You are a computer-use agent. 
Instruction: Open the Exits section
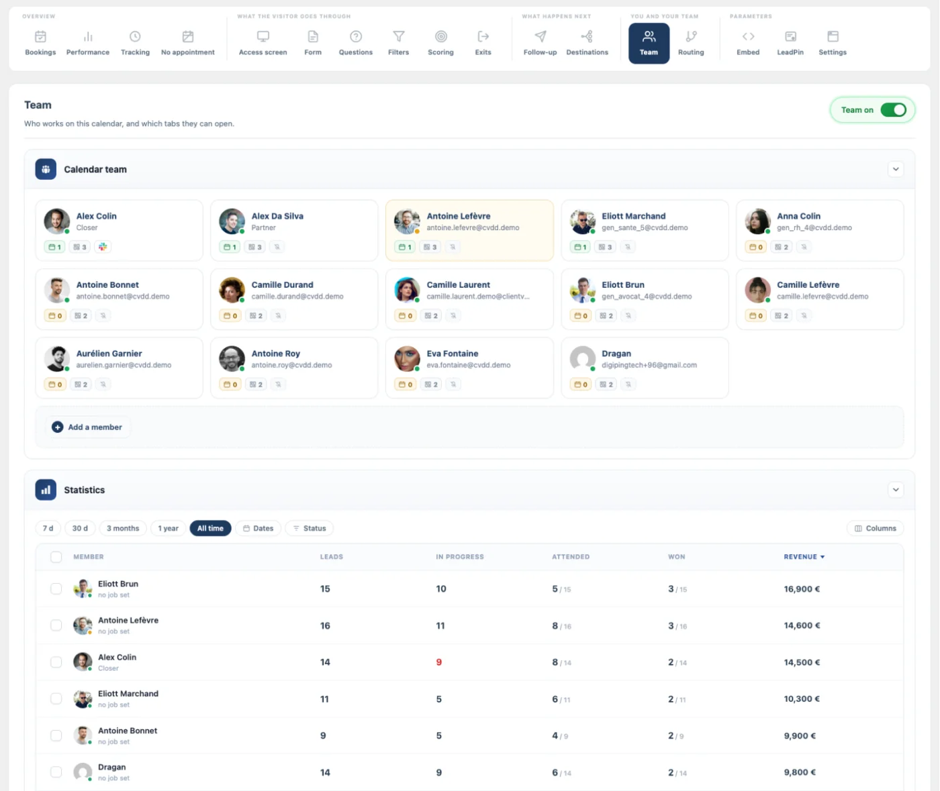pos(483,43)
